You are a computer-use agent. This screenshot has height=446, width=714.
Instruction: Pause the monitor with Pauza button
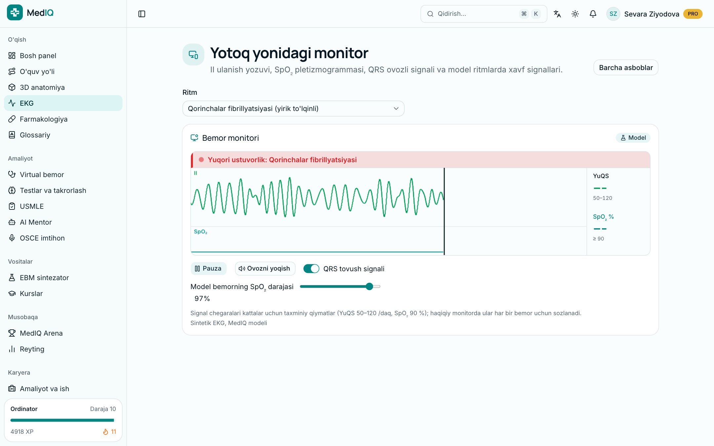click(208, 269)
